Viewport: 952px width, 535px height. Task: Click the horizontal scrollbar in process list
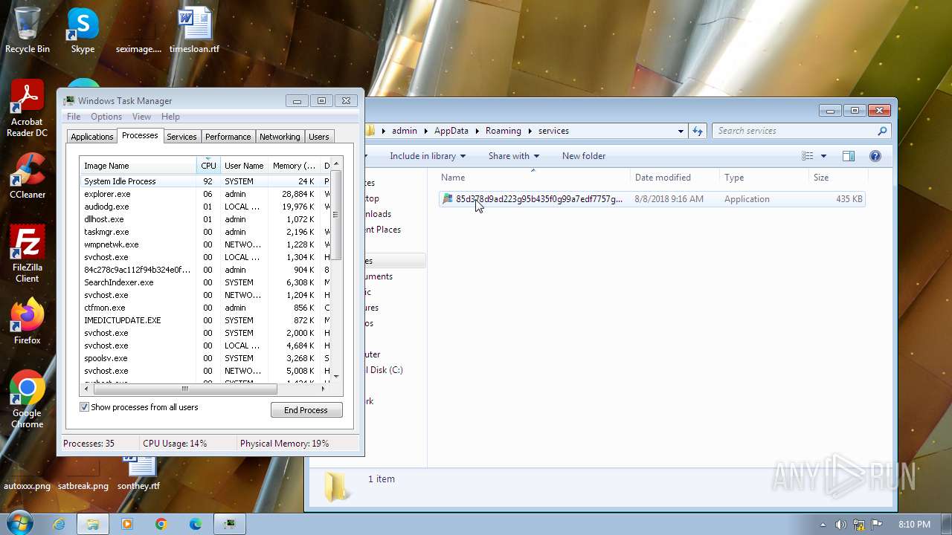[185, 389]
